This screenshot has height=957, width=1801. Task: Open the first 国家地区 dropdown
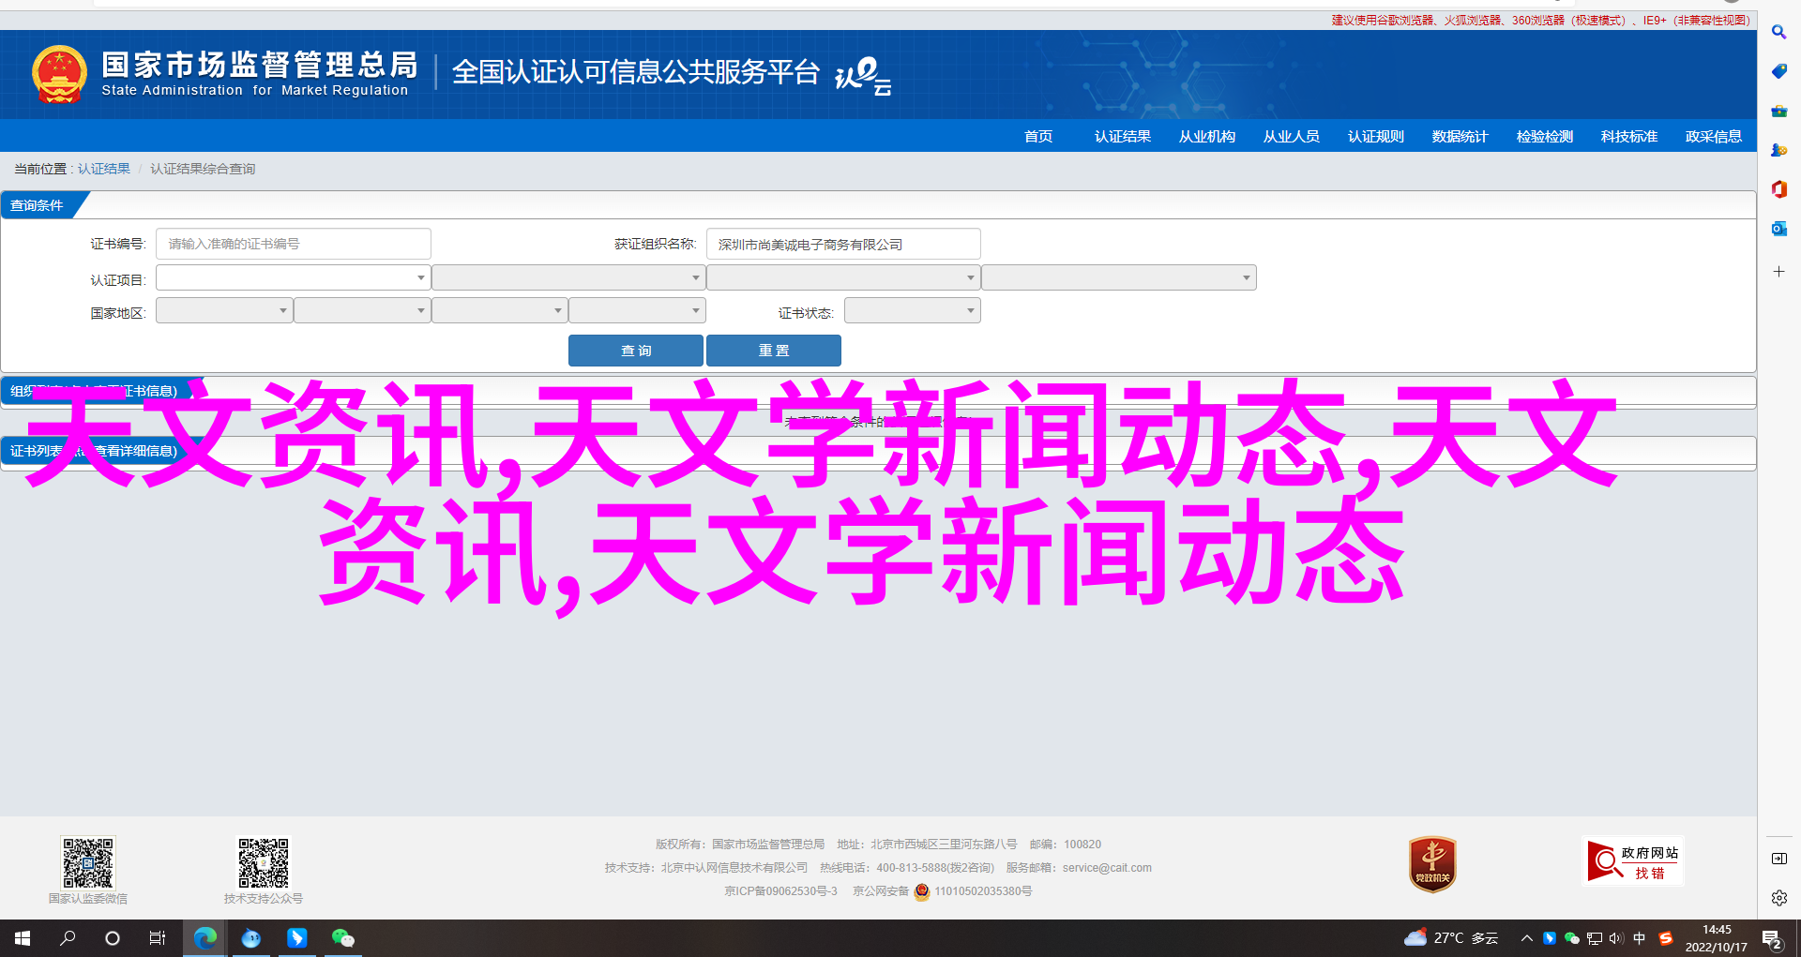point(224,310)
